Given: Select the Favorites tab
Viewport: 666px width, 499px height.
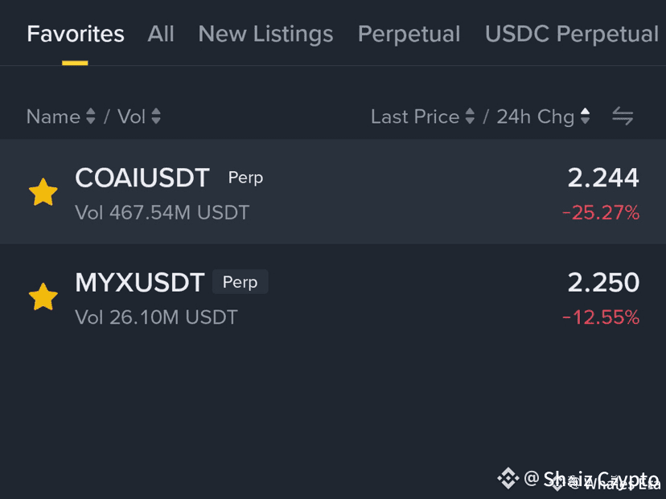Looking at the screenshot, I should point(76,34).
